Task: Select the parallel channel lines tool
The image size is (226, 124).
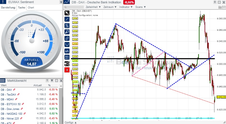Action: pos(67,38)
